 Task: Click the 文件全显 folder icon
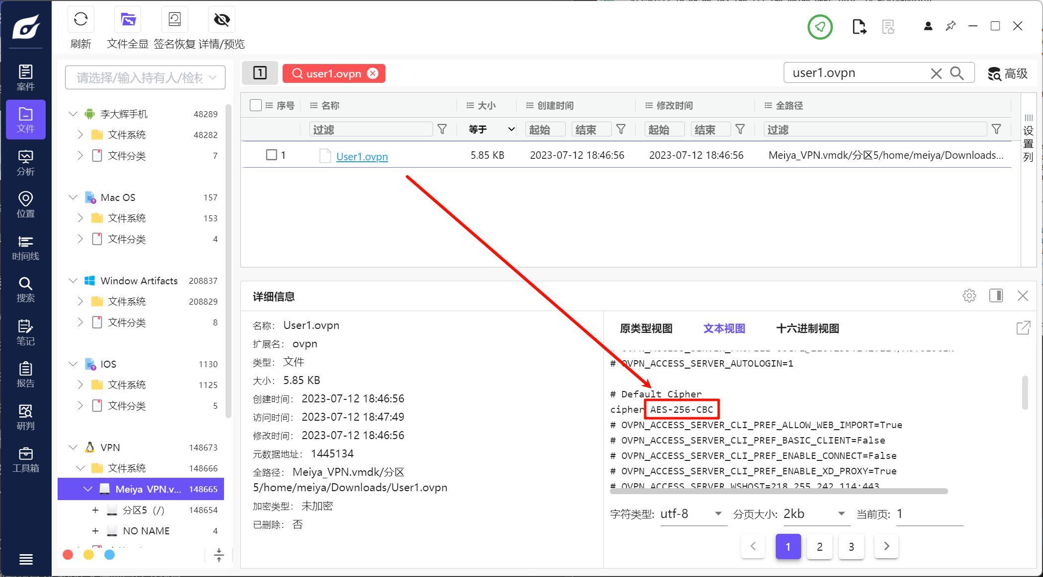(128, 20)
